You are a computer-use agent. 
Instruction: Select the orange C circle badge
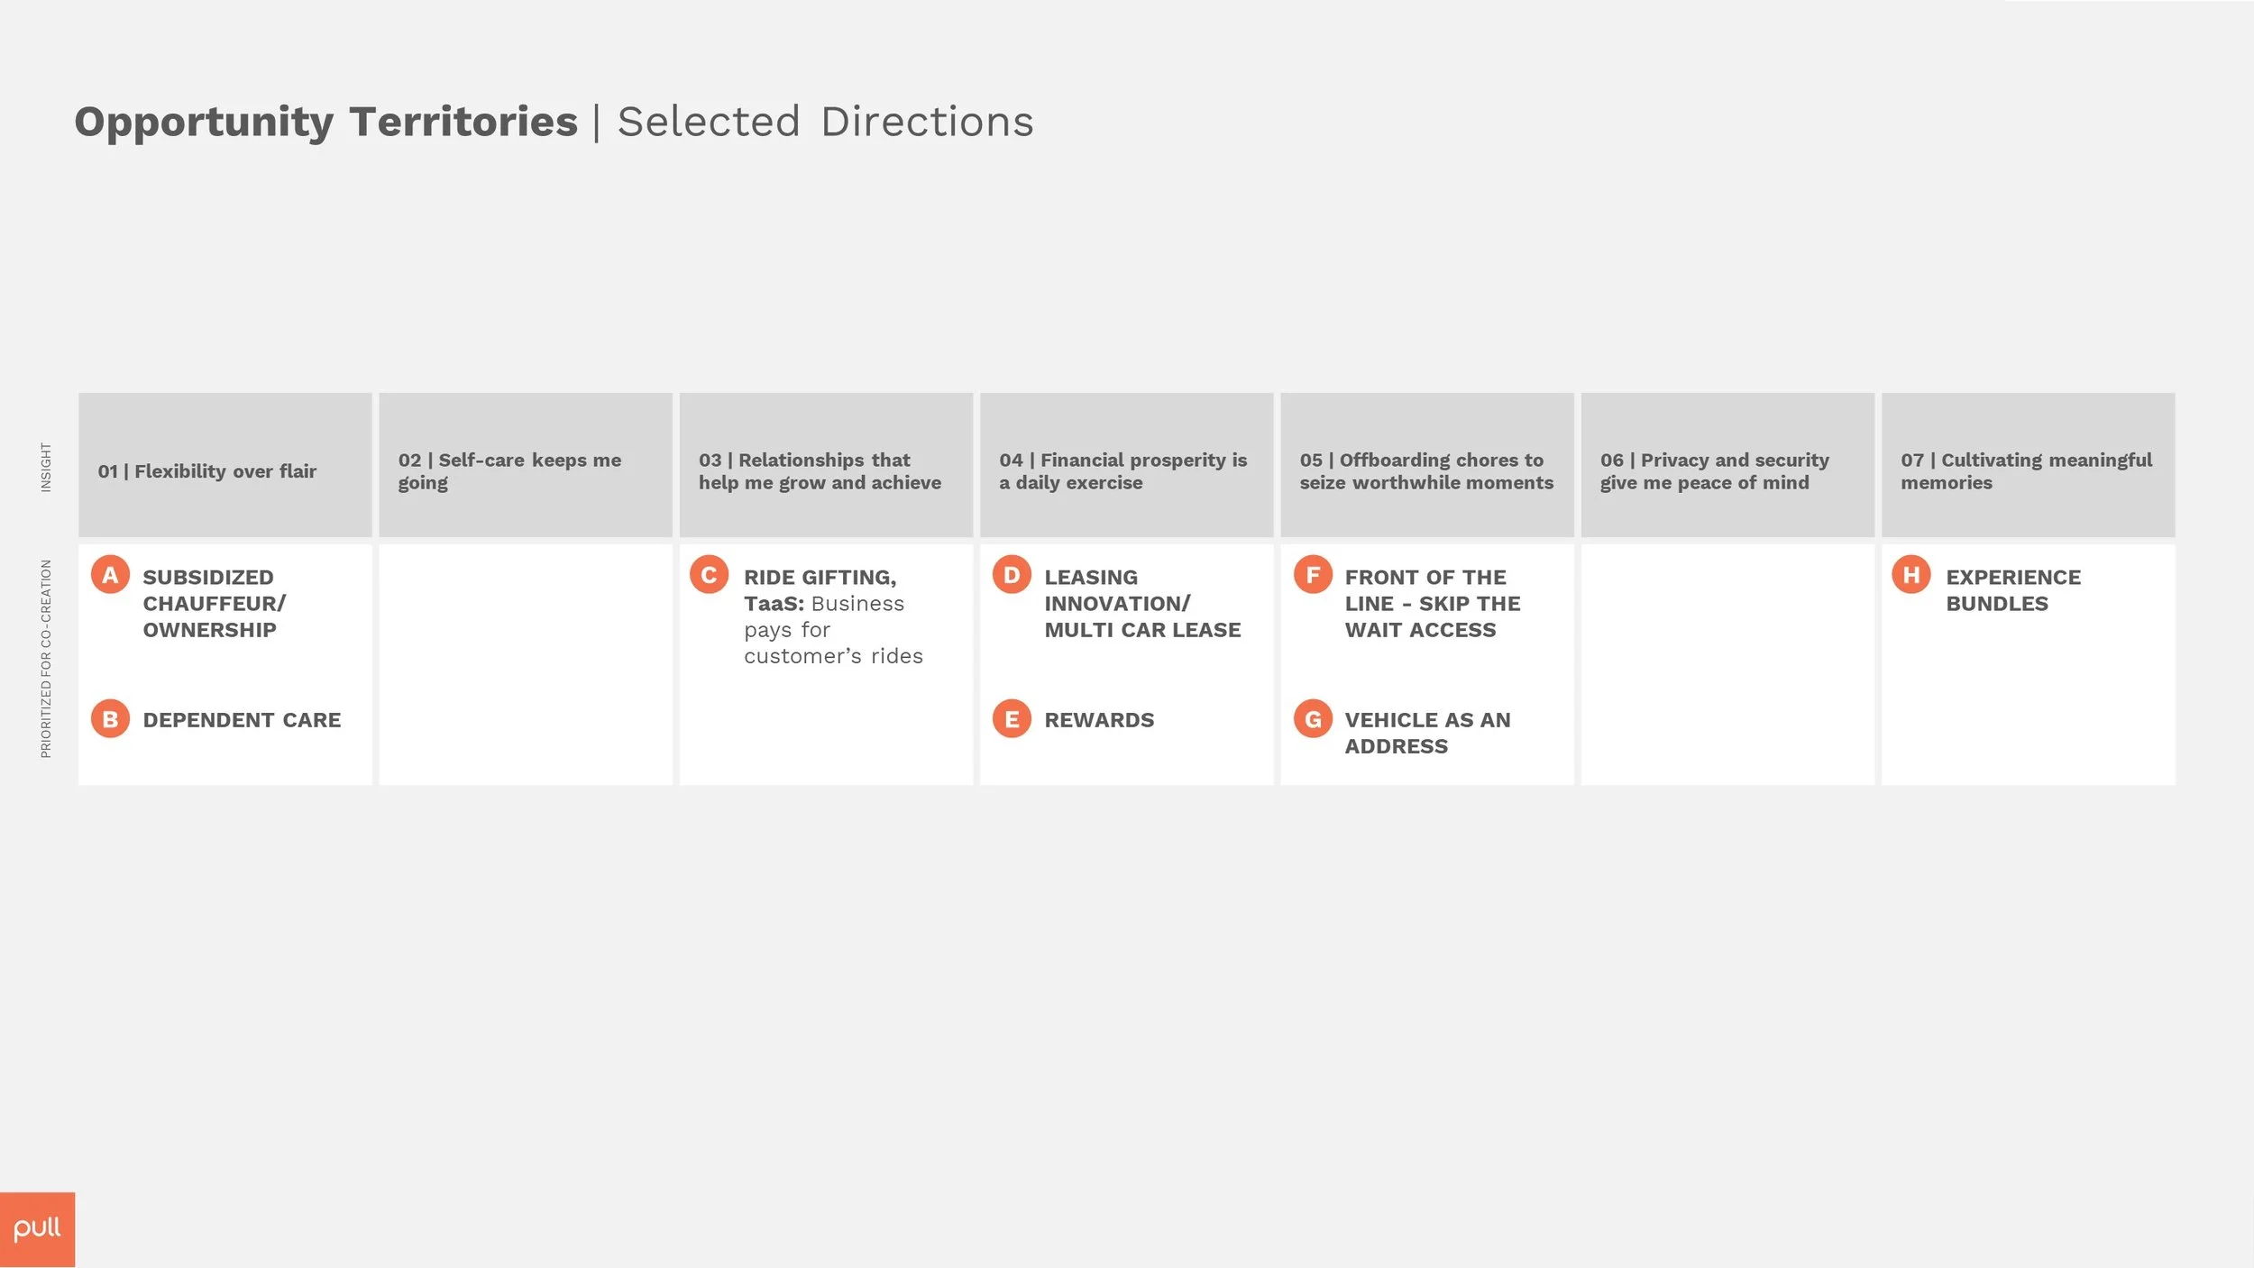[x=709, y=575]
